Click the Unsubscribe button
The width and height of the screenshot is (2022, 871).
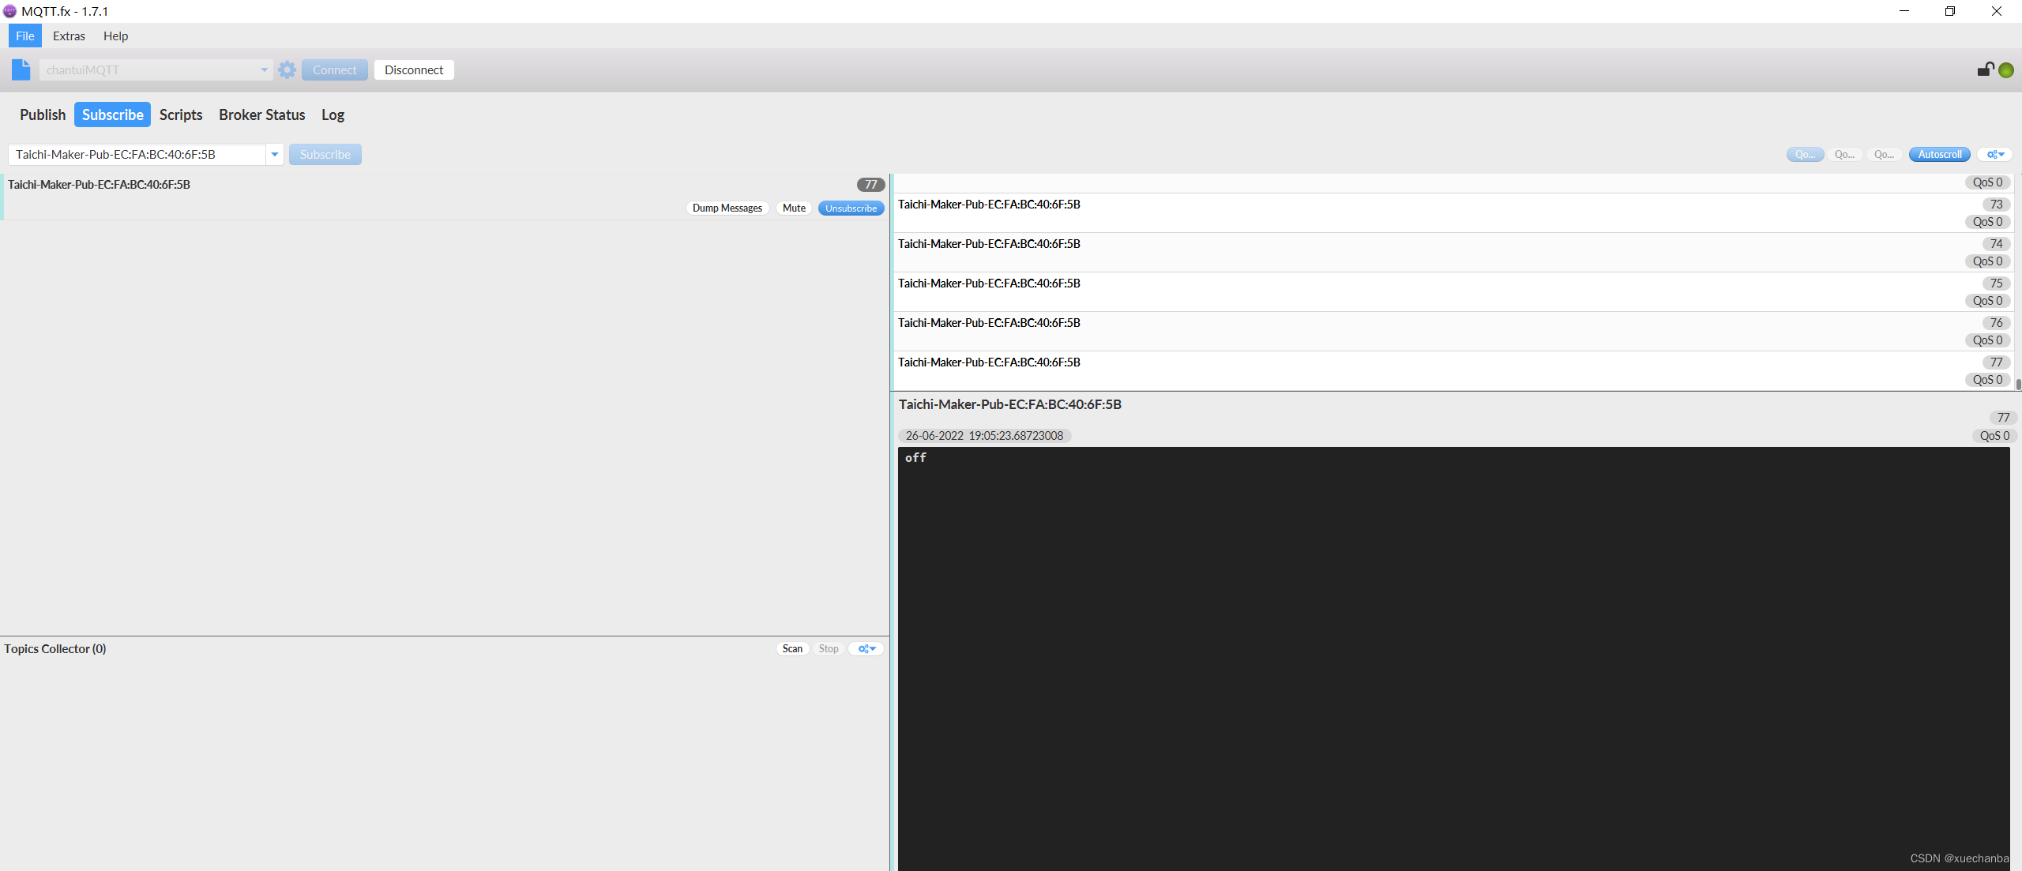tap(851, 208)
